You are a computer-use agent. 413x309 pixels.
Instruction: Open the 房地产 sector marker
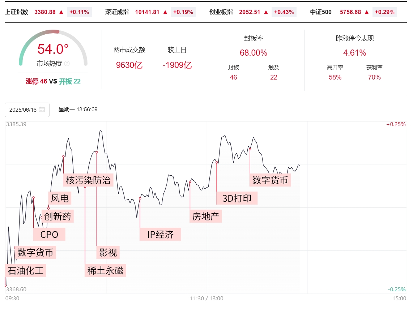(205, 216)
